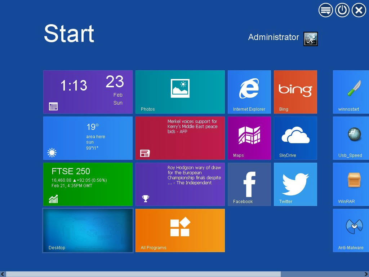Click the Administrator user name
369x277 pixels.
click(274, 37)
